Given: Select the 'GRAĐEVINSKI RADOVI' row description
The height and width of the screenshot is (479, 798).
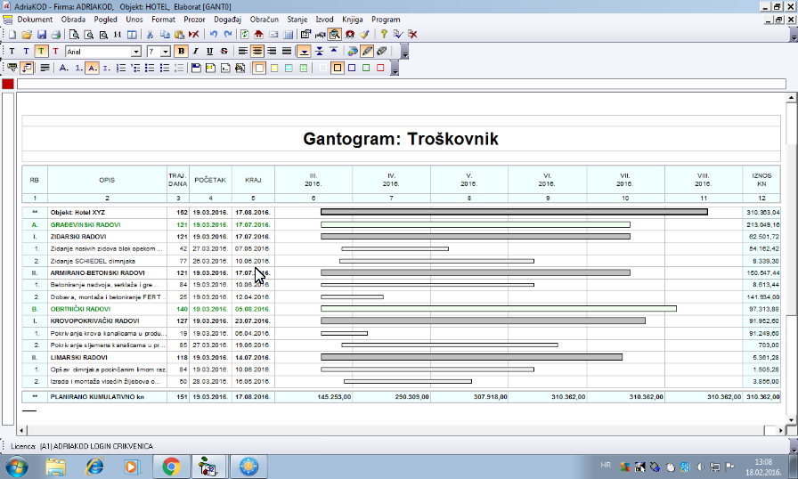Looking at the screenshot, I should tap(107, 224).
